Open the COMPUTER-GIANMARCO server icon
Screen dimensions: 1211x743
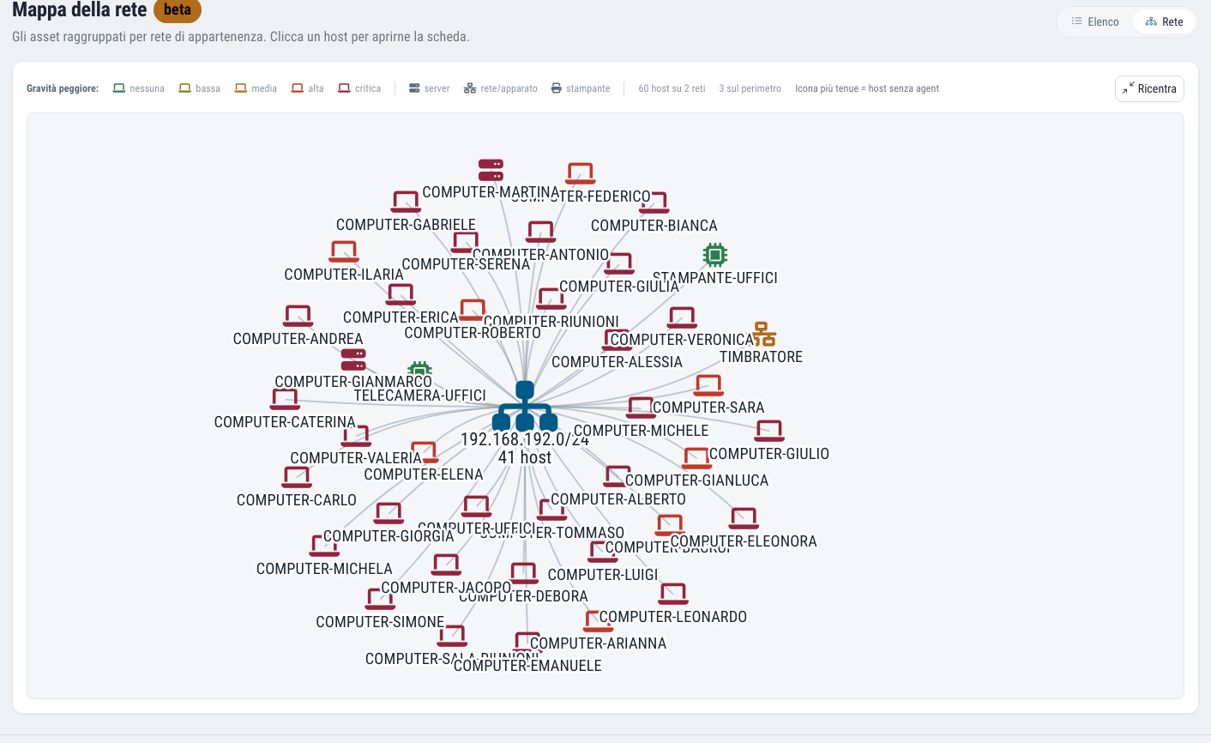pyautogui.click(x=353, y=359)
